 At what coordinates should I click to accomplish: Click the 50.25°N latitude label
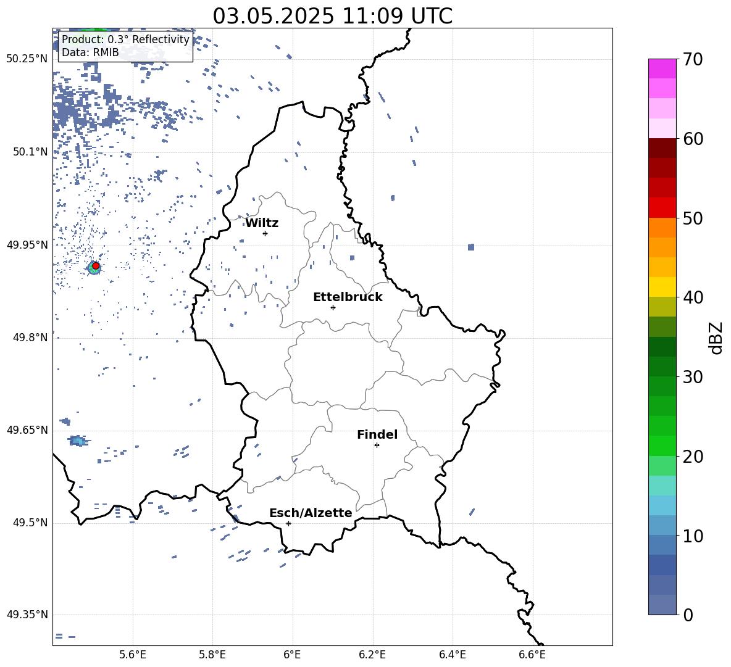click(27, 59)
